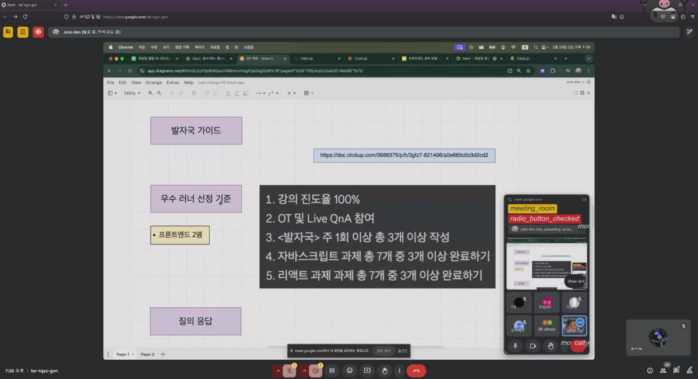Toggle the draw.io format panel icon
The width and height of the screenshot is (698, 379).
(x=582, y=93)
